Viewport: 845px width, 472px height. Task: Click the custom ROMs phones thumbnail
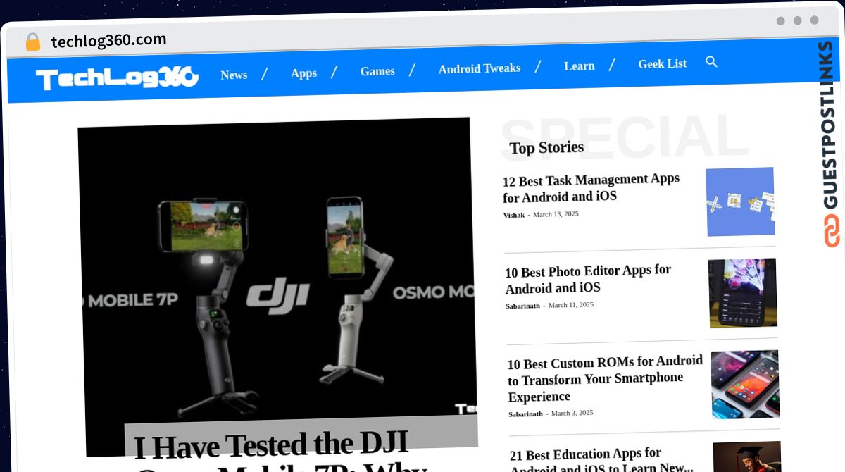745,385
